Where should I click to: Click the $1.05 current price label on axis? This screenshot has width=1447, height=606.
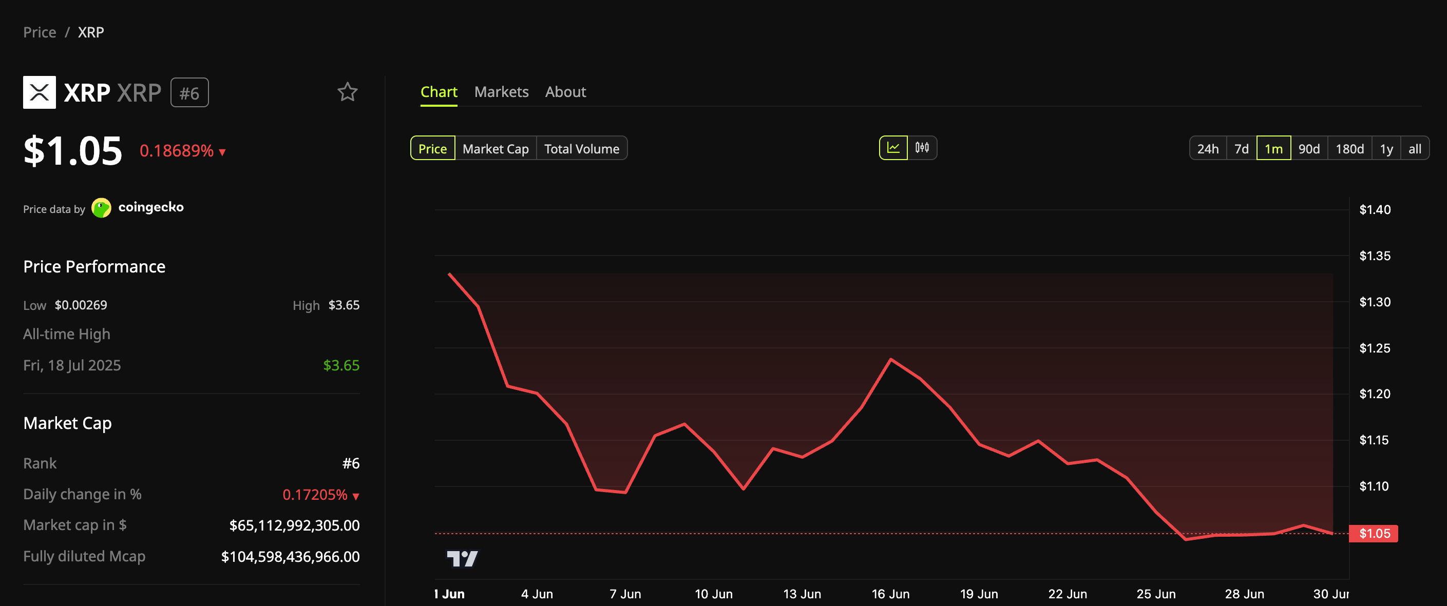coord(1374,533)
